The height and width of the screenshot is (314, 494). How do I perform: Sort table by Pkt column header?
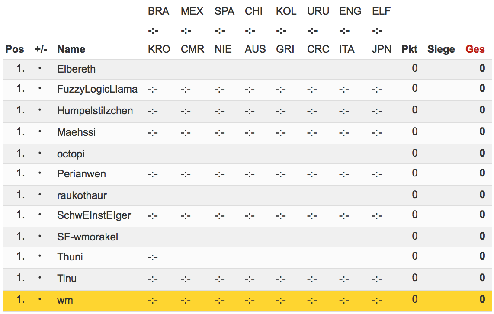click(x=409, y=49)
